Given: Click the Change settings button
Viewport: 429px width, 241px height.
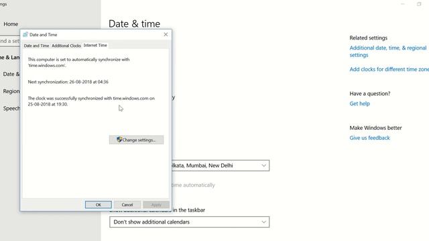Looking at the screenshot, I should pos(136,140).
